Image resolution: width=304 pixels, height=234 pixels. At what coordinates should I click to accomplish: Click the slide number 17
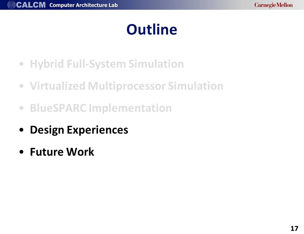294,228
